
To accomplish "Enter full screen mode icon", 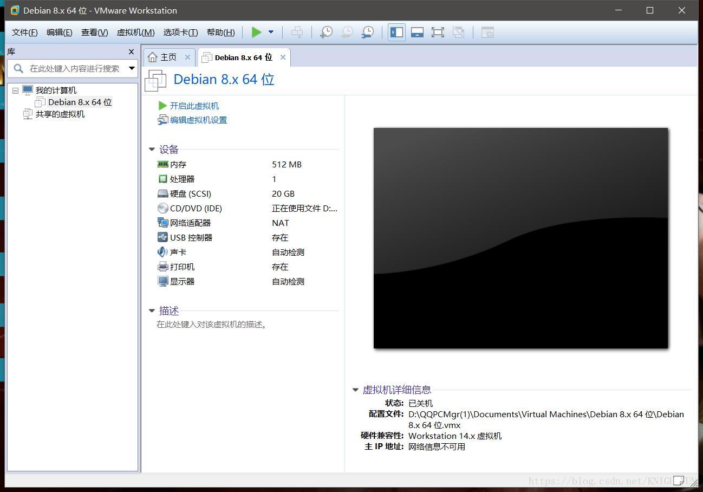I will point(438,33).
